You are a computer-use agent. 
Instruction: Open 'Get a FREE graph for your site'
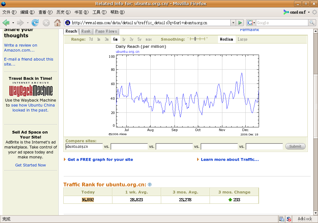[x=100, y=160]
